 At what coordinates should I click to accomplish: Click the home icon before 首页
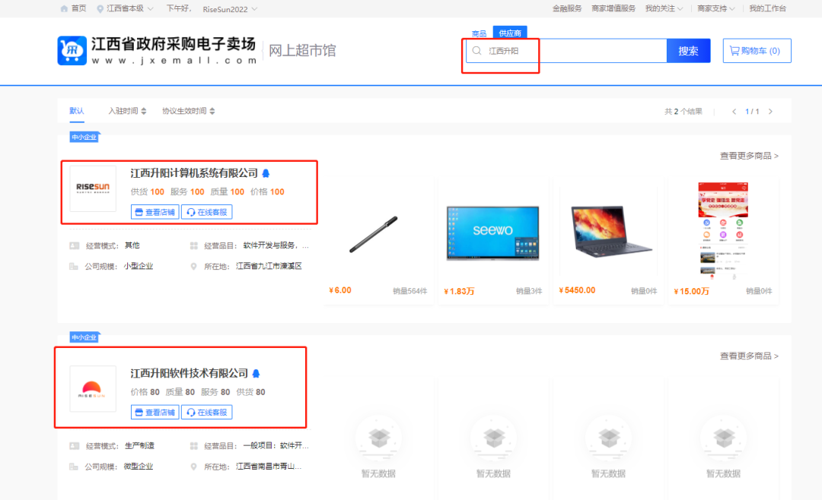62,8
